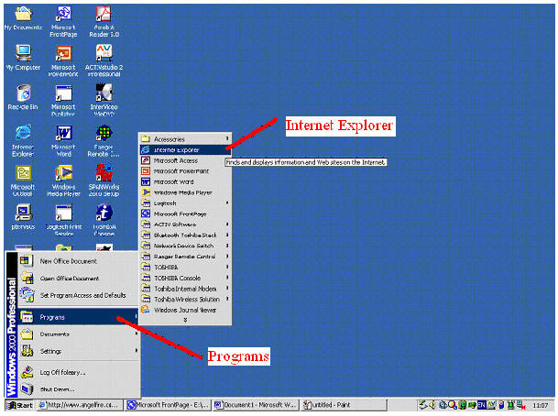Launch Internet Explorer from Programs submenu
Viewport: 558px width, 416px height.
pos(185,150)
